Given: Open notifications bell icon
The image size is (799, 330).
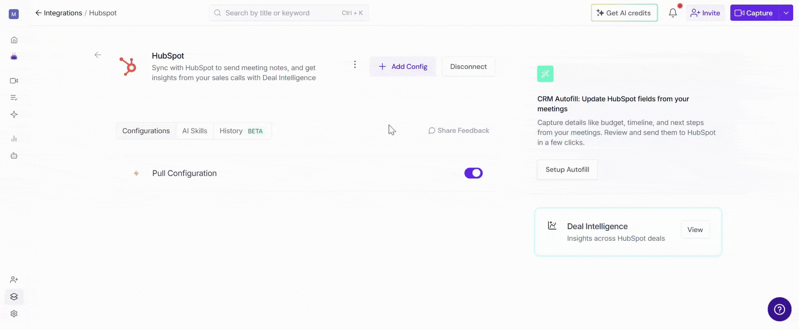Looking at the screenshot, I should pyautogui.click(x=673, y=13).
